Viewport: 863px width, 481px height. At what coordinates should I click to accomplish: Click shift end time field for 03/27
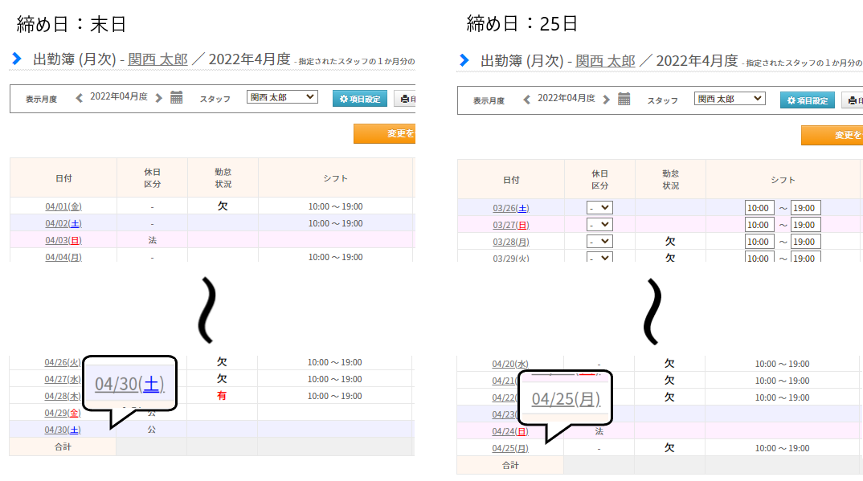click(x=805, y=225)
